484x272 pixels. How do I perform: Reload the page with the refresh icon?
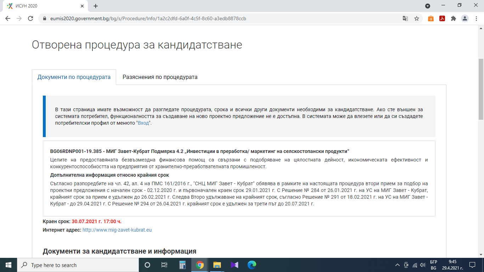[30, 18]
